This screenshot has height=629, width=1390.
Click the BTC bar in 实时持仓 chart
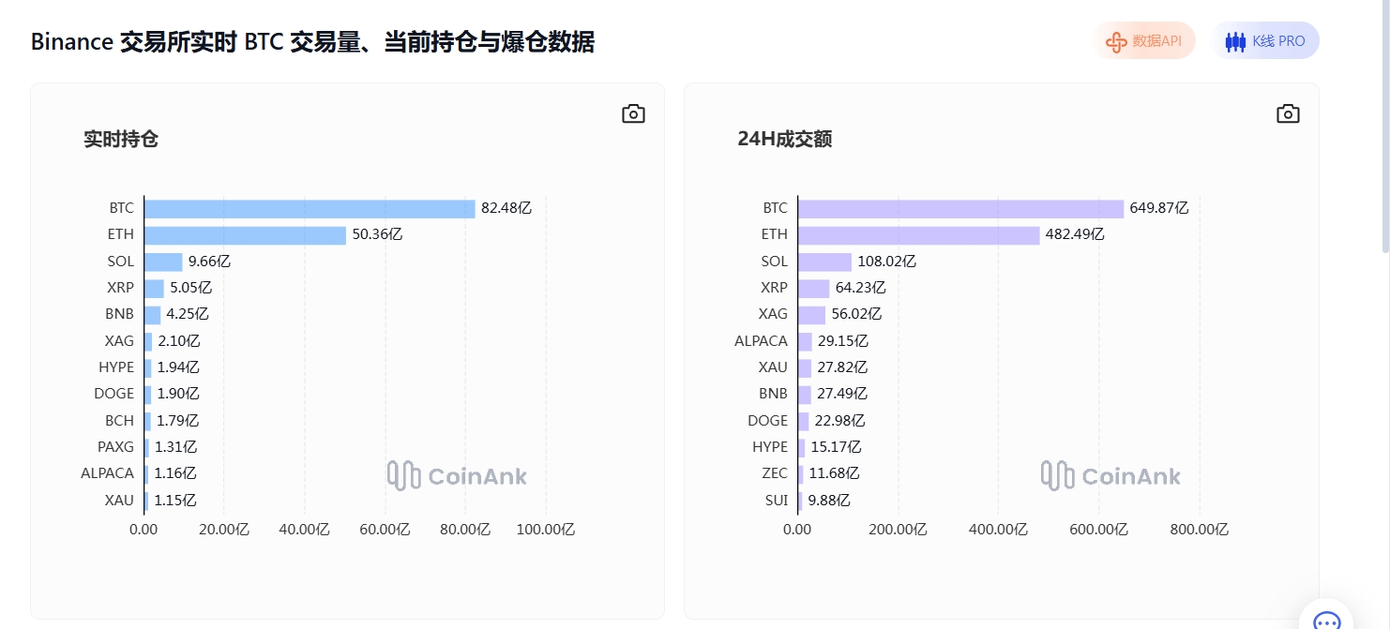click(310, 208)
